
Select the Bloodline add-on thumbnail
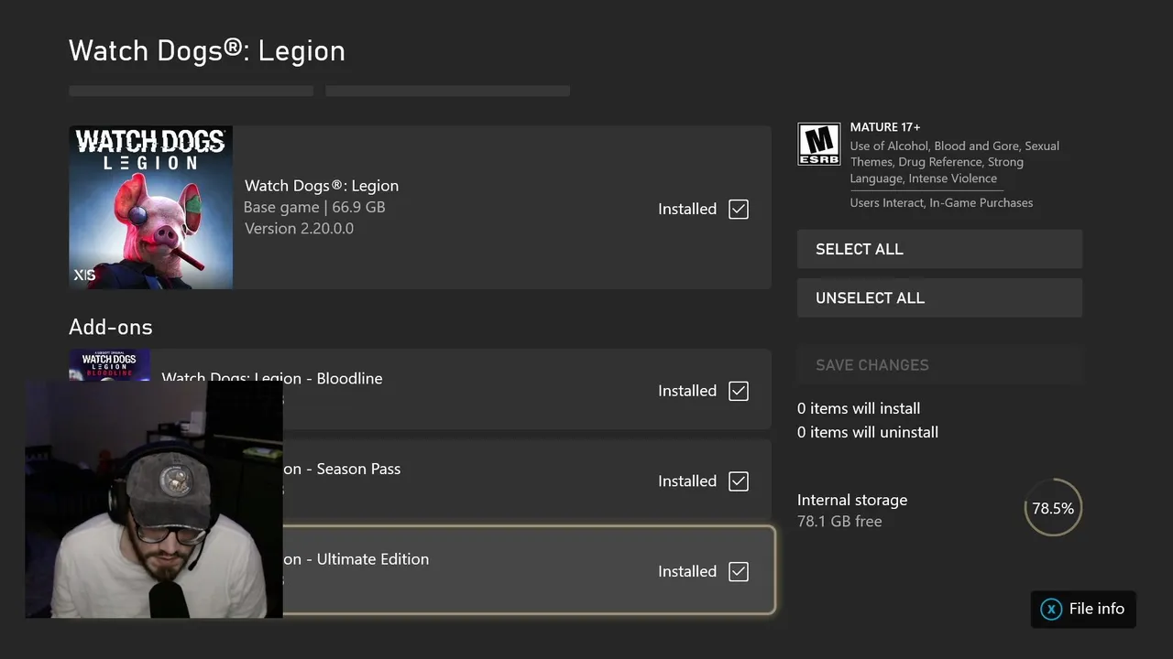(110, 365)
